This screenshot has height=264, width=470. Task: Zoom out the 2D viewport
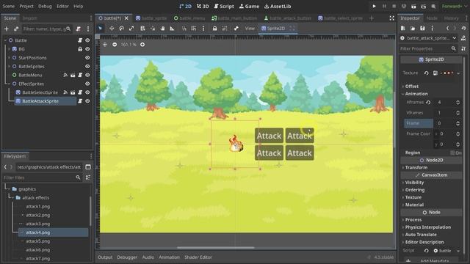coord(115,45)
